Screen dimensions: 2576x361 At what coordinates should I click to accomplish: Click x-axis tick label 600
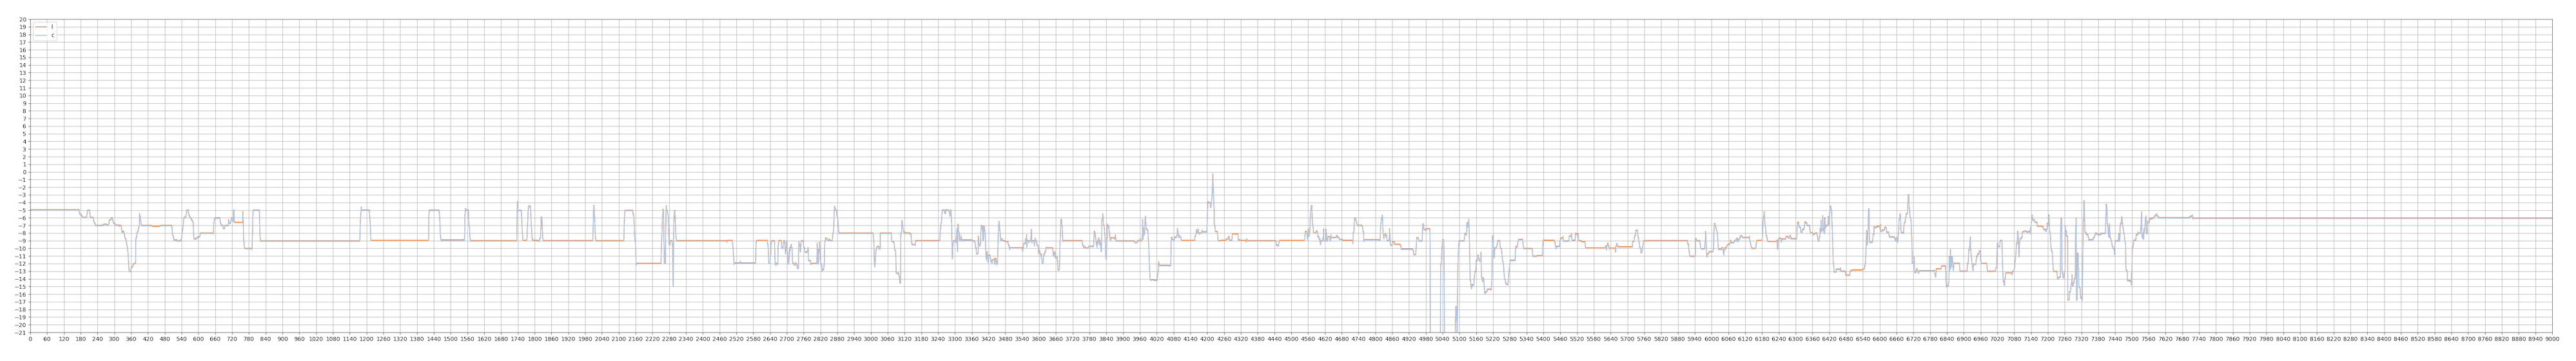[198, 340]
